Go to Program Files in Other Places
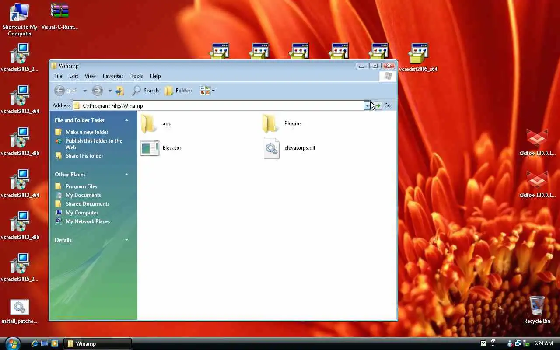The image size is (560, 350). click(81, 186)
